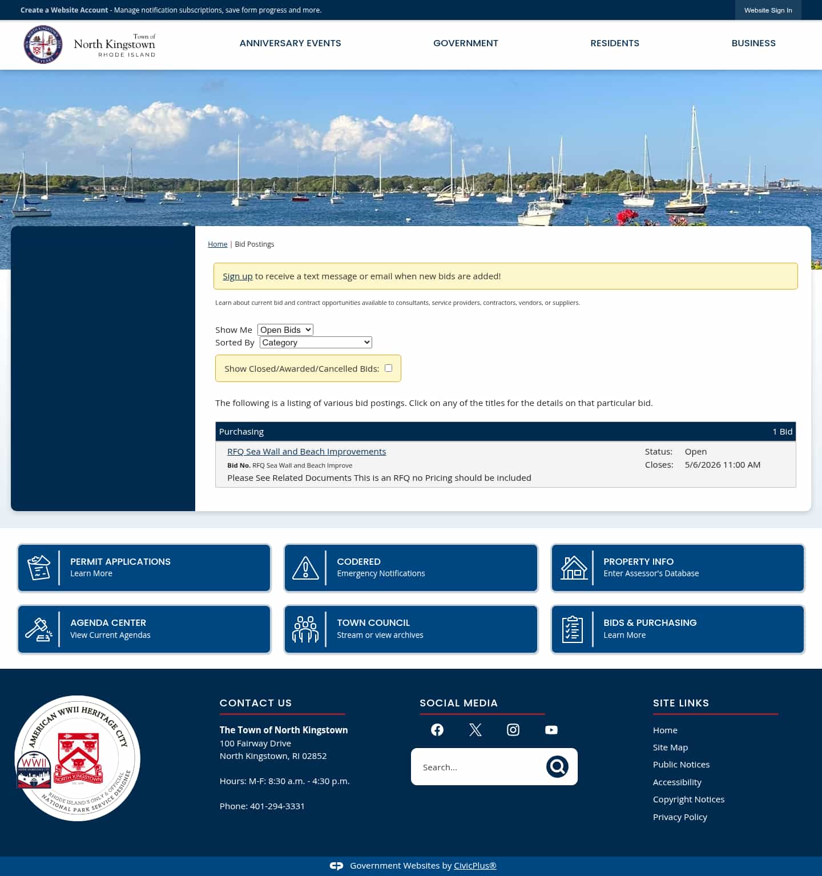Click the Bids & Purchasing clipboard icon
This screenshot has height=876, width=822.
click(573, 629)
